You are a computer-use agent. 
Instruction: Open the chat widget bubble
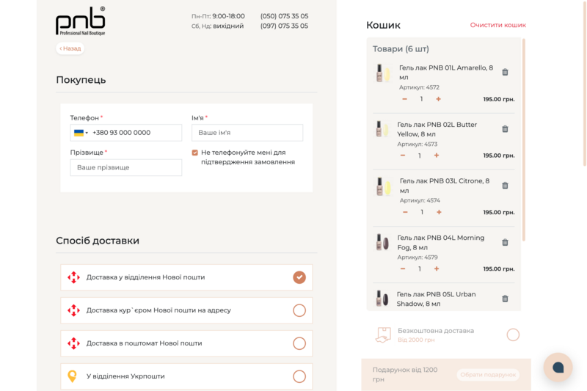coord(558,367)
